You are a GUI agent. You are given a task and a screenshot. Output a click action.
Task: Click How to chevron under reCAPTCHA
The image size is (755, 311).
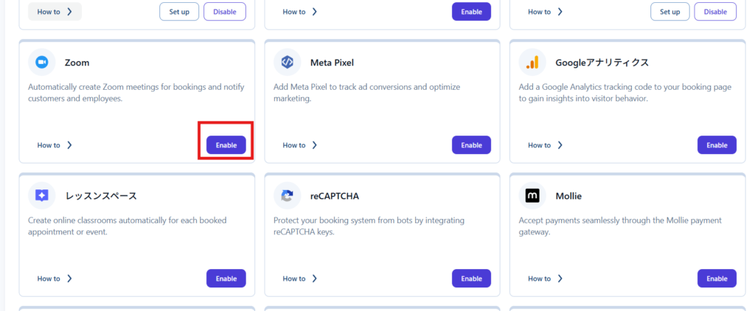click(315, 279)
